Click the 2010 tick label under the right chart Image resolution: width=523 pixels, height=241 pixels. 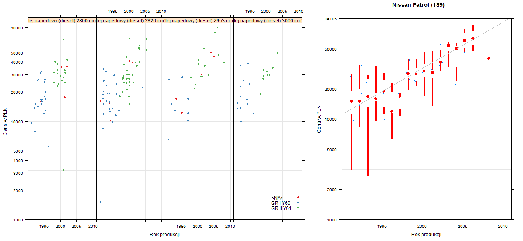tap(503, 226)
